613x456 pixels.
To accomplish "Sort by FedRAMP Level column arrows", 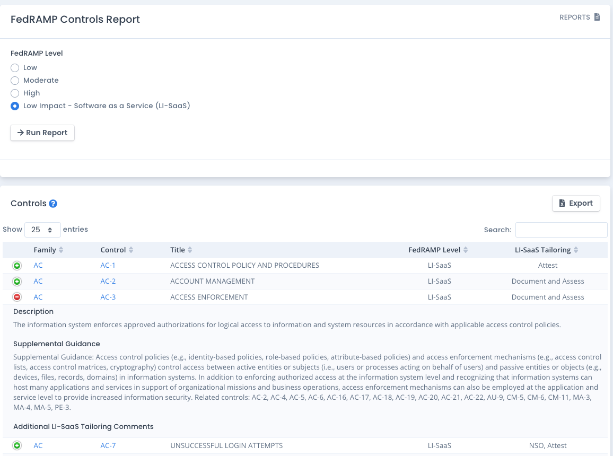I will tap(466, 250).
